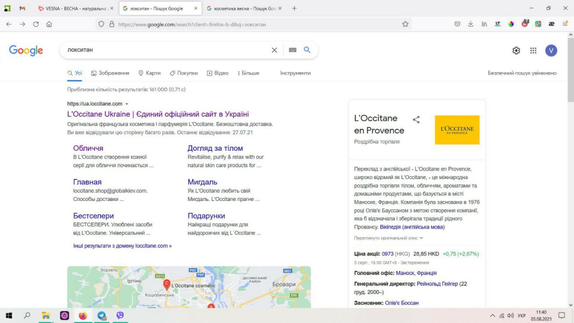Open the Firefox home page
Image resolution: width=574 pixels, height=323 pixels.
click(x=49, y=24)
